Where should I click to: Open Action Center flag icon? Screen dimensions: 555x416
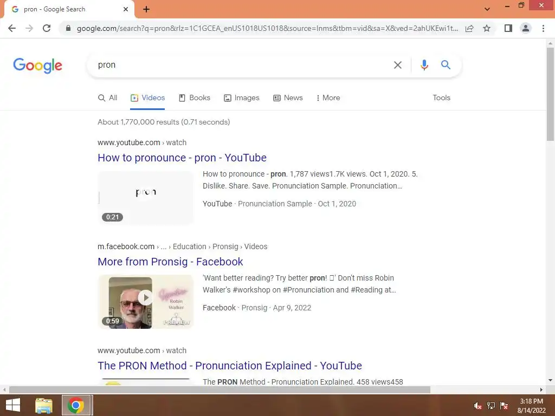504,406
